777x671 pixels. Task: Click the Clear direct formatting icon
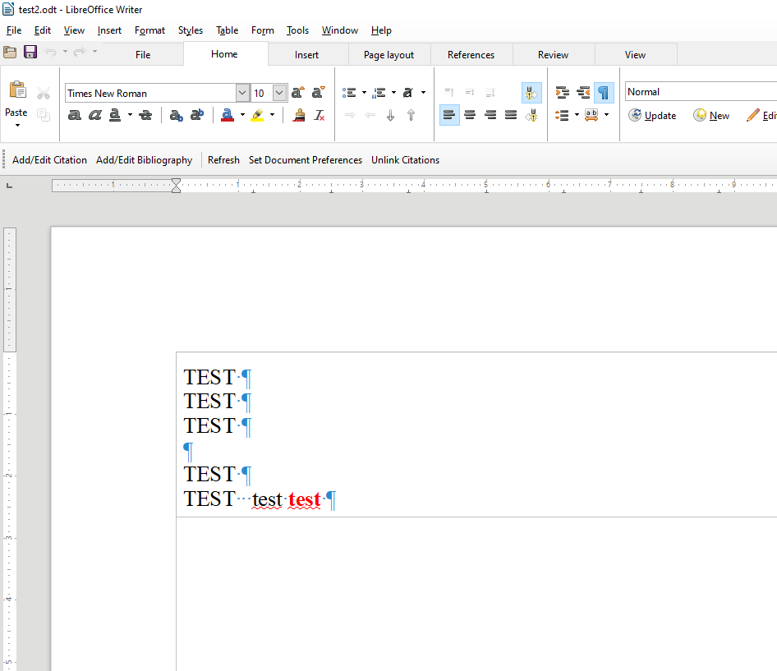(320, 116)
